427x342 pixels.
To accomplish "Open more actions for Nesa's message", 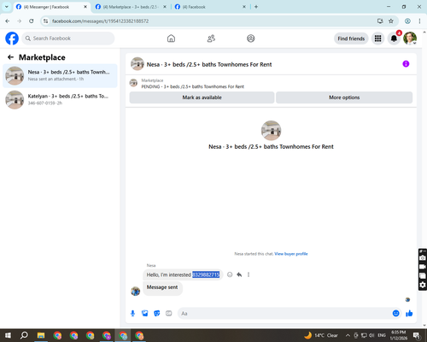I will pos(249,274).
